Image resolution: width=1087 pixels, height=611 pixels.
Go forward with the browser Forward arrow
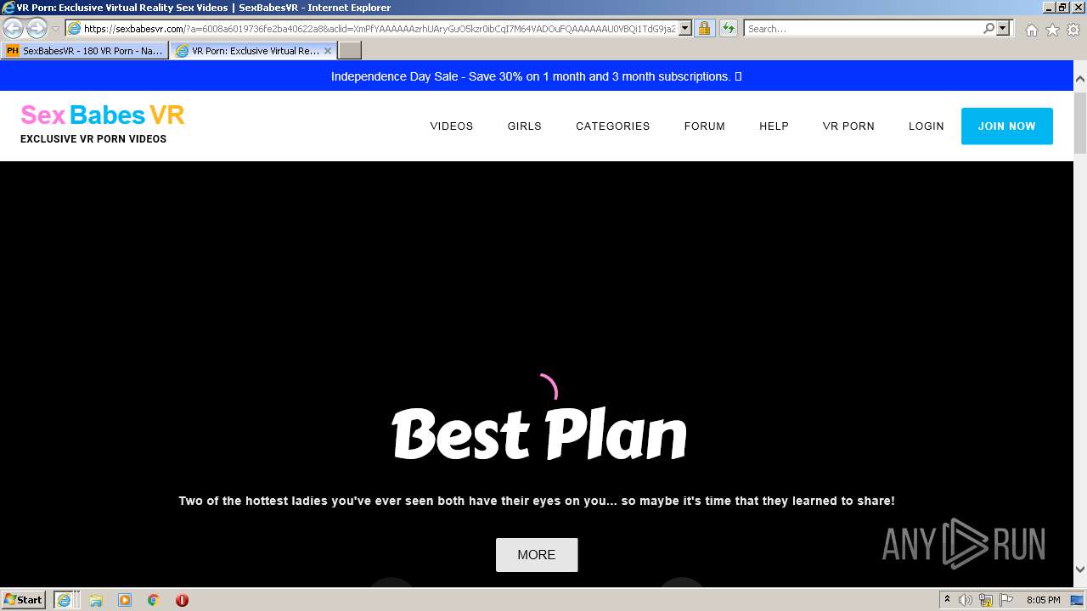[37, 28]
